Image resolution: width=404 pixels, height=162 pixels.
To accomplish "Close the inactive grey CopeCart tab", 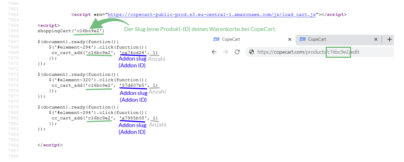I will pos(376,39).
